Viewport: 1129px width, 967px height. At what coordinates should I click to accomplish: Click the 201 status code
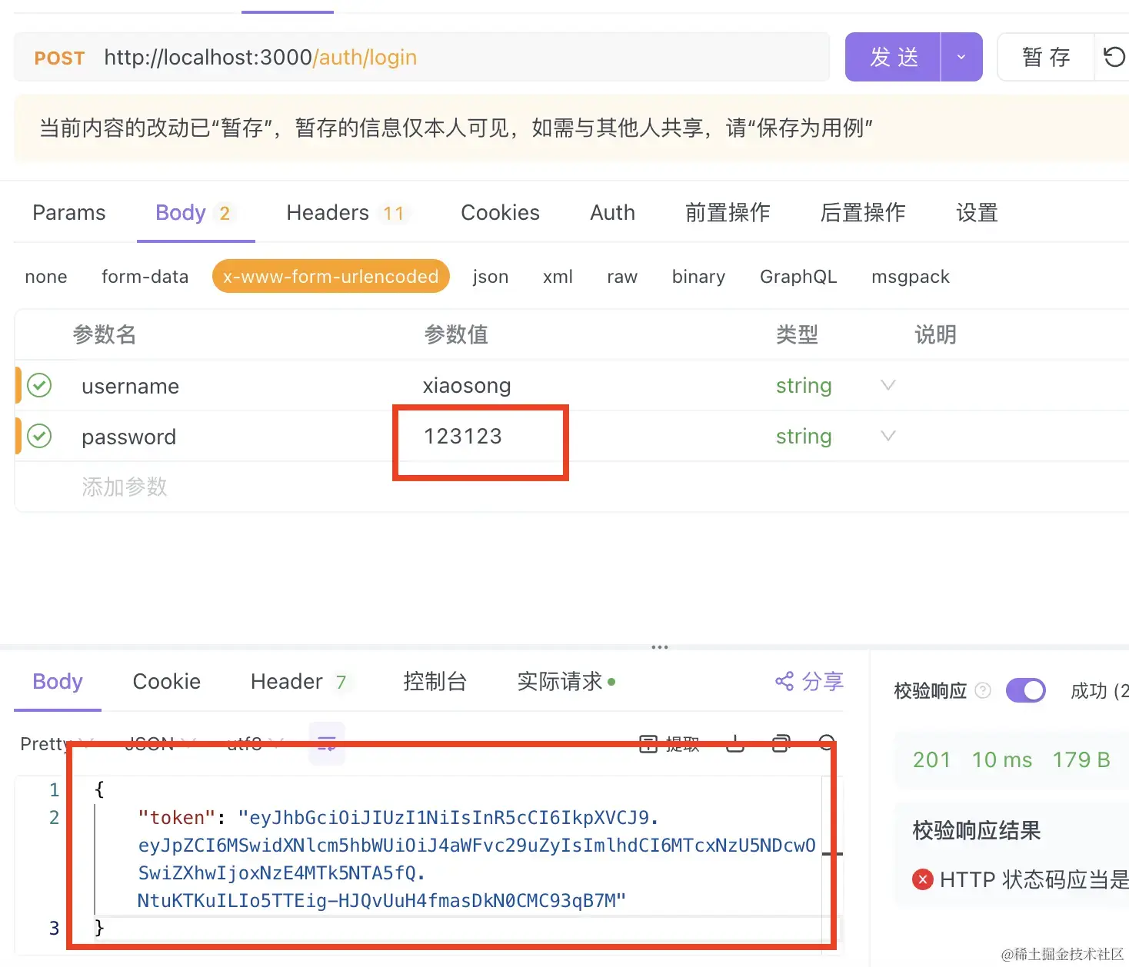(932, 760)
